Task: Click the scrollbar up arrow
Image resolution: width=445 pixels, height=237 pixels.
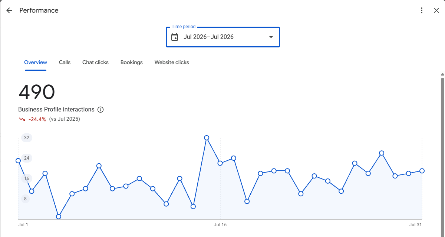Action: coord(442,74)
